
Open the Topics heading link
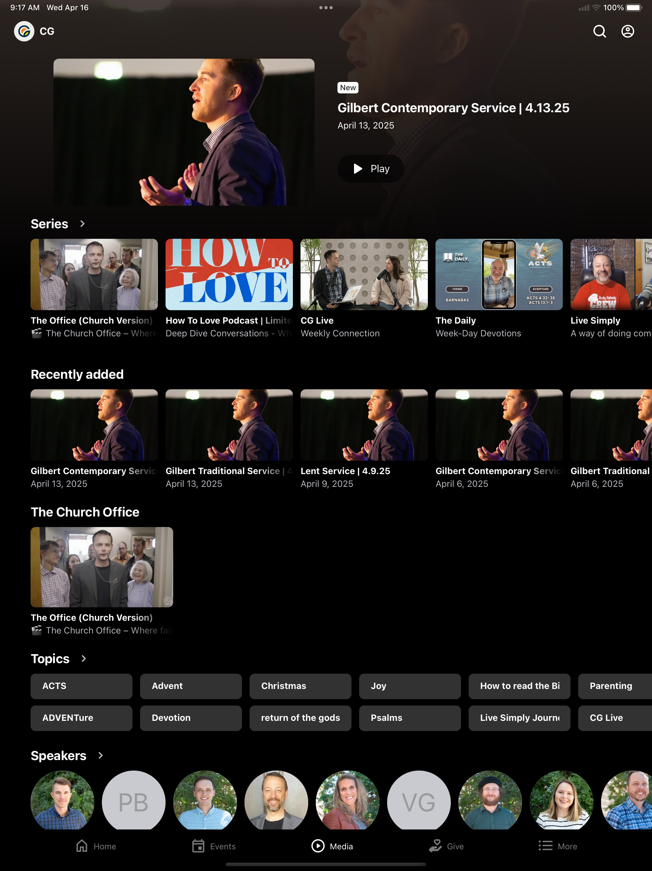tap(50, 658)
